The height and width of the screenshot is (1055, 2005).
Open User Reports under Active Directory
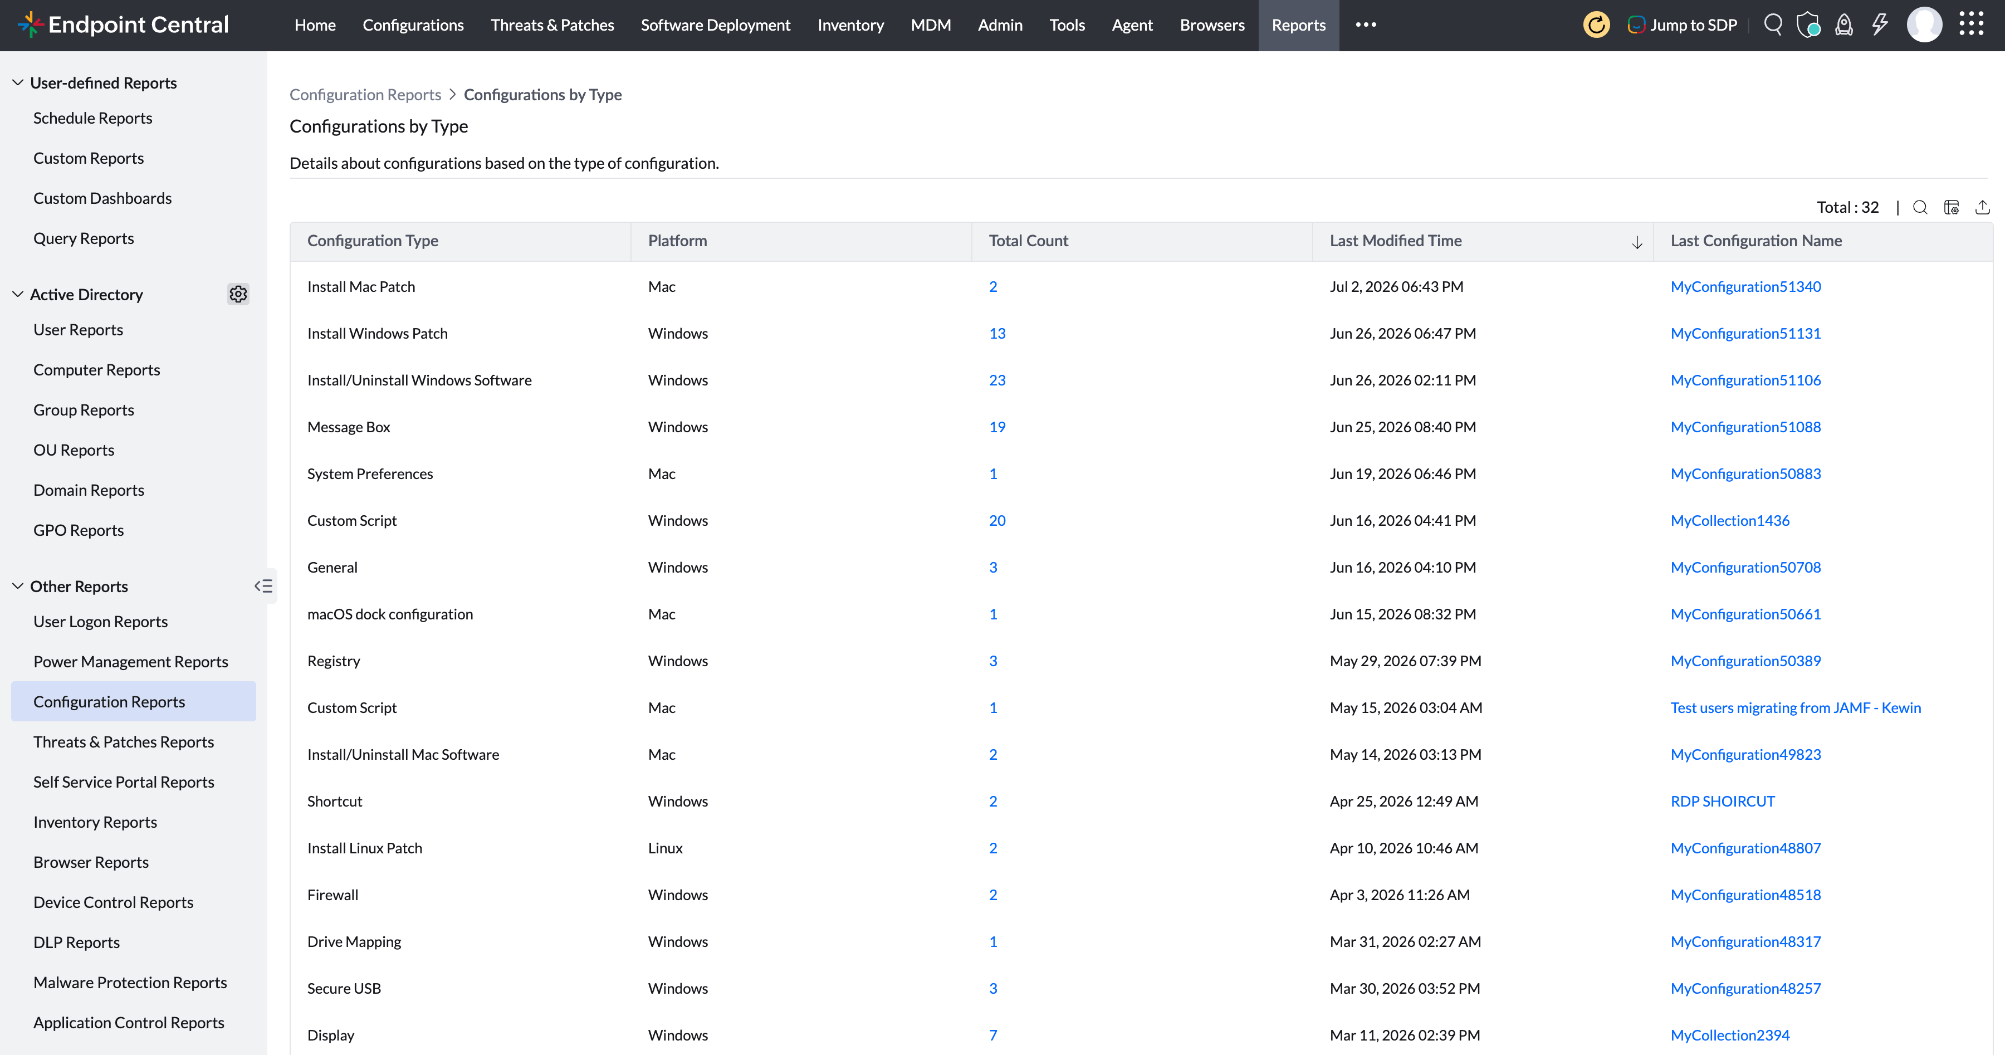[78, 329]
